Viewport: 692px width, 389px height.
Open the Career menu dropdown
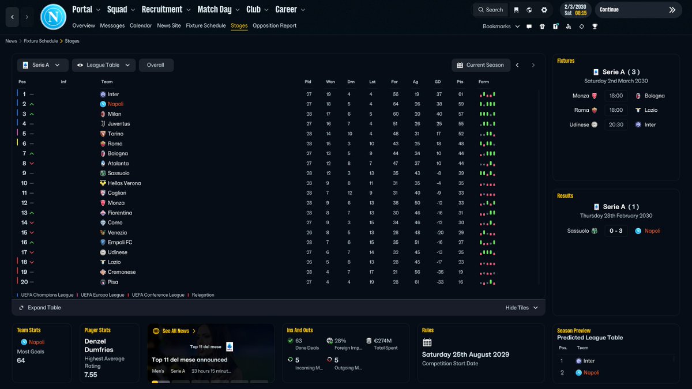pyautogui.click(x=290, y=9)
